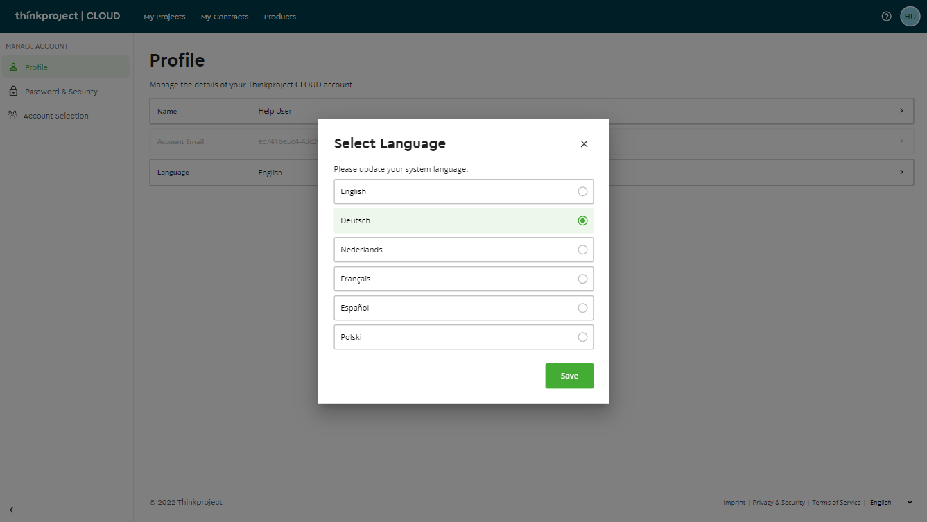The image size is (927, 522).
Task: Click the Password & Security lock icon
Action: tap(13, 92)
